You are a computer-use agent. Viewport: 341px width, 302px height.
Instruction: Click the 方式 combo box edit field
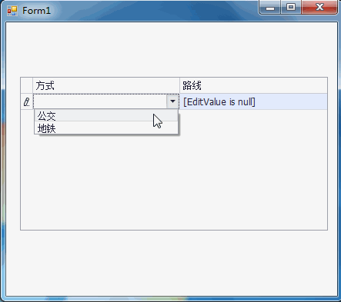click(100, 101)
